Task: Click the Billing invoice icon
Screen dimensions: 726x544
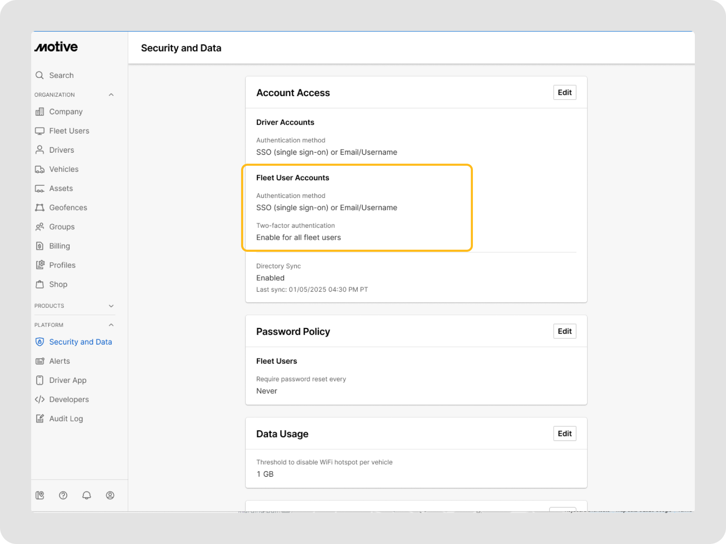Action: [x=40, y=246]
